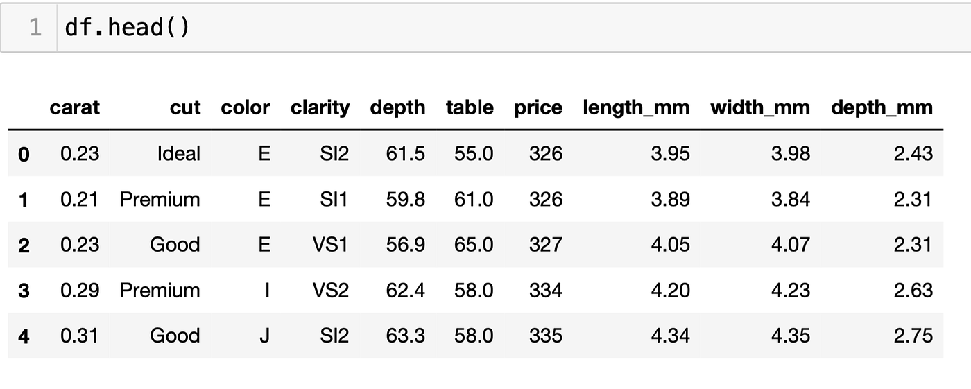
Task: Click the carat value 0.31
Action: [80, 336]
